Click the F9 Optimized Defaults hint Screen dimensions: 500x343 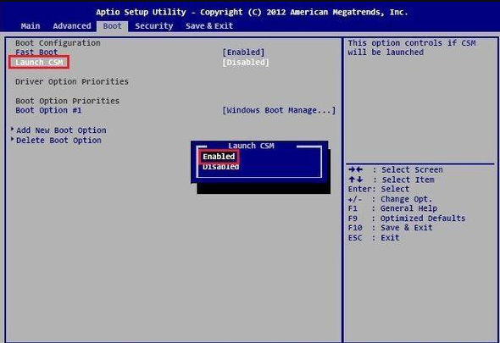[x=407, y=218]
